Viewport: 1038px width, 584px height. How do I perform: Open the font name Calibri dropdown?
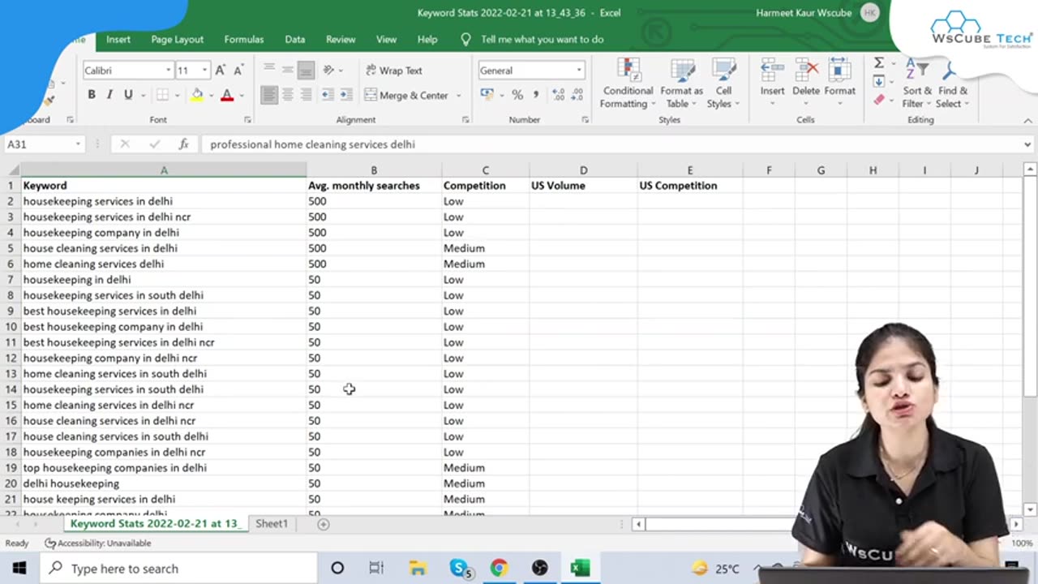point(168,71)
